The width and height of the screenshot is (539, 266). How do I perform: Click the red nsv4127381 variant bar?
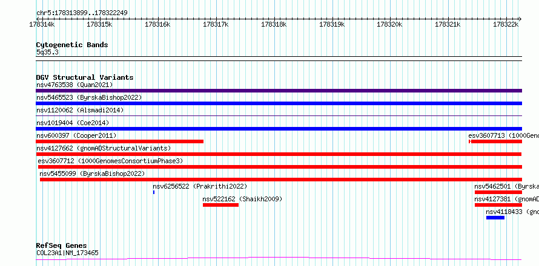[x=498, y=205]
